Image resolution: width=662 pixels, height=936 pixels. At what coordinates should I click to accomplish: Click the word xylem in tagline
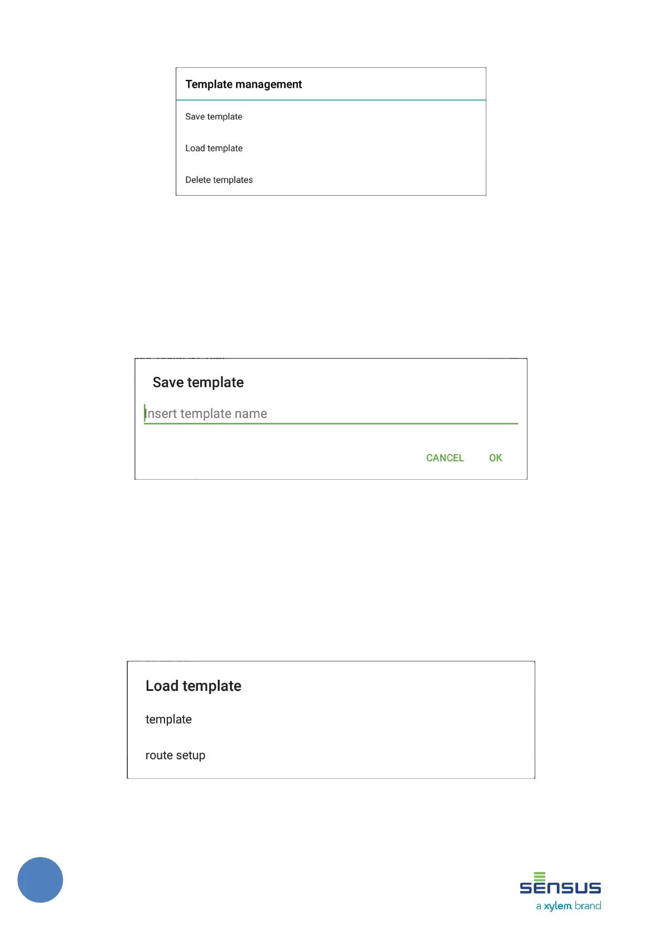[x=558, y=906]
